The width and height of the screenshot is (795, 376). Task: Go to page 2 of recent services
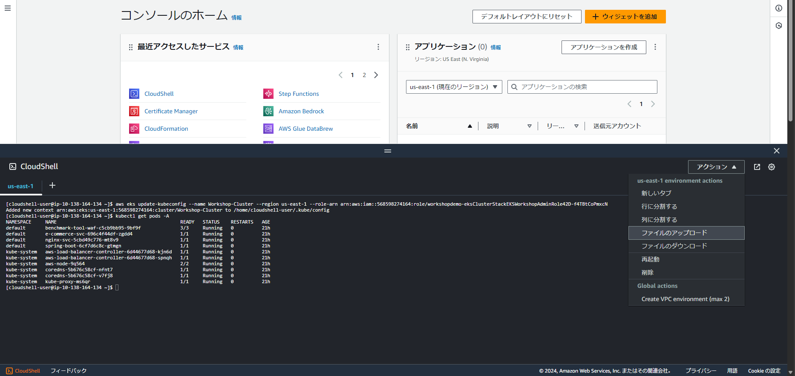364,75
